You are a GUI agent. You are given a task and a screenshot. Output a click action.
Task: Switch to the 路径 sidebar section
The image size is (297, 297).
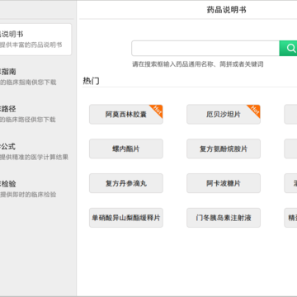point(35,114)
